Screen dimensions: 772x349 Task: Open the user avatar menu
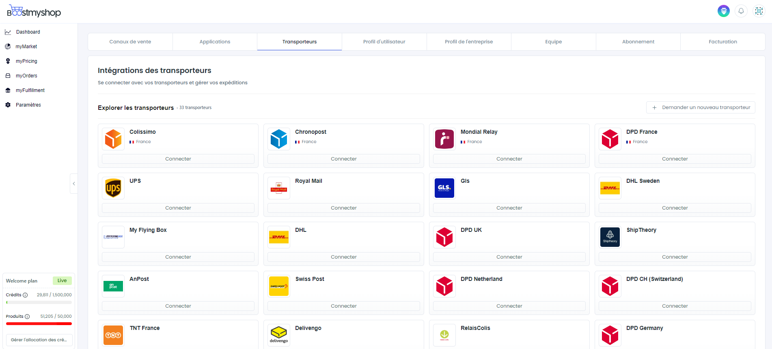[723, 11]
